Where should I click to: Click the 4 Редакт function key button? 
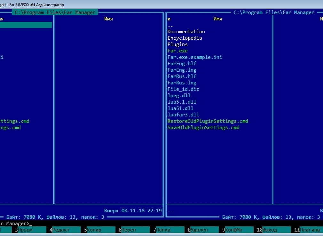pyautogui.click(x=65, y=230)
